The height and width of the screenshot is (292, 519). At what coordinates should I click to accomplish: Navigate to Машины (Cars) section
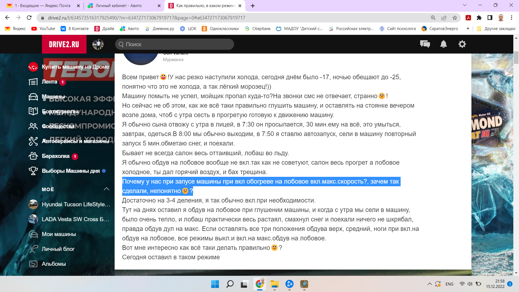pyautogui.click(x=54, y=97)
